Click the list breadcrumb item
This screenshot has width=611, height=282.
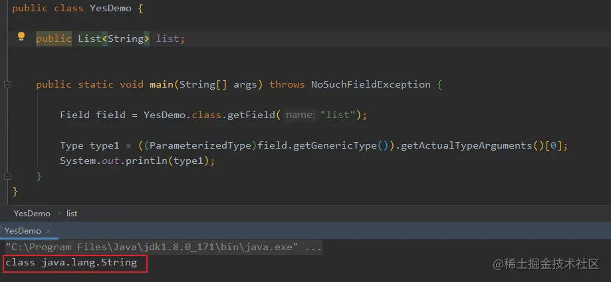[x=72, y=214]
